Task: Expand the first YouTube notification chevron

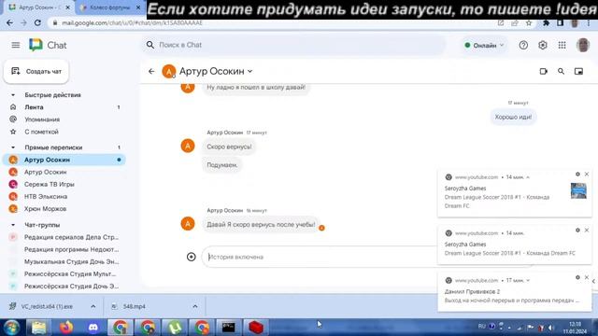Action: point(528,177)
